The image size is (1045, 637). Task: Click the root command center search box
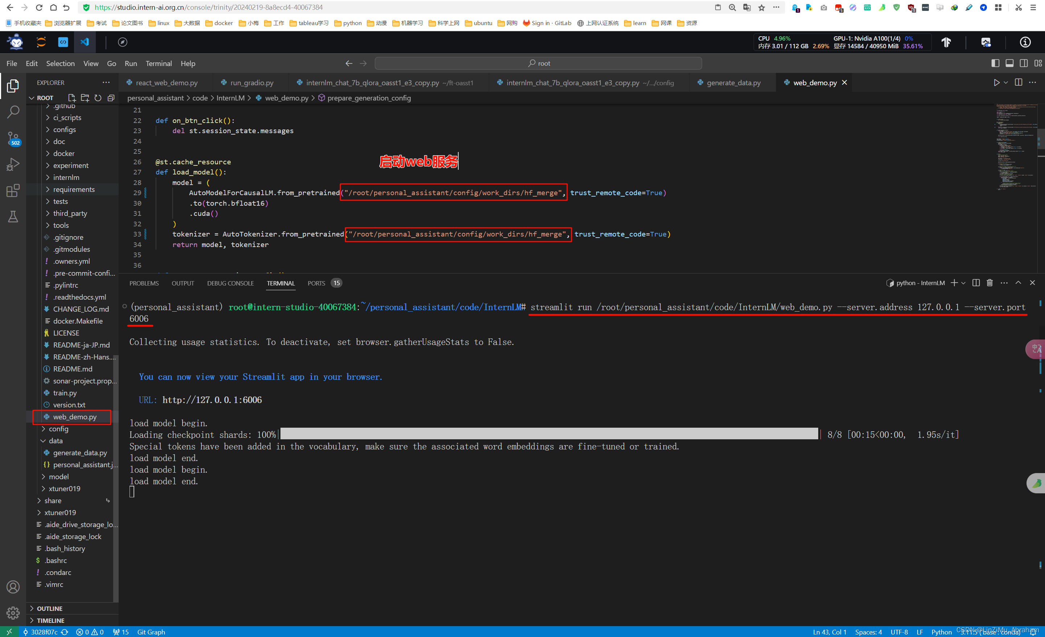[x=538, y=63]
